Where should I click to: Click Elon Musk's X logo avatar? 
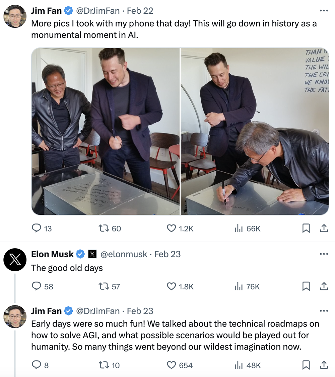(15, 260)
